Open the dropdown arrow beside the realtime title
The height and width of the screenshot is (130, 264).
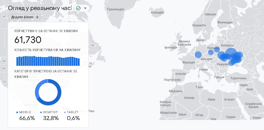85,8
